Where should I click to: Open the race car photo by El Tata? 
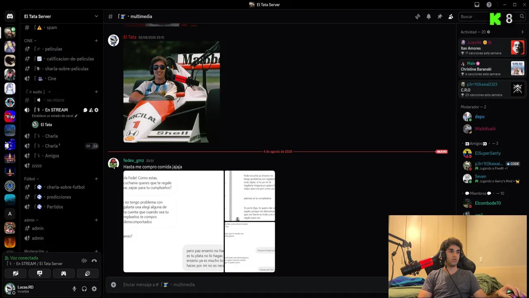pyautogui.click(x=172, y=91)
